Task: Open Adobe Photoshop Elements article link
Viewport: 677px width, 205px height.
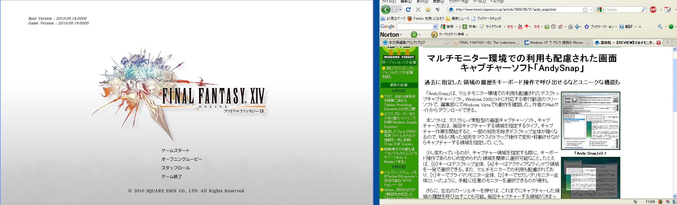Action: pyautogui.click(x=399, y=103)
